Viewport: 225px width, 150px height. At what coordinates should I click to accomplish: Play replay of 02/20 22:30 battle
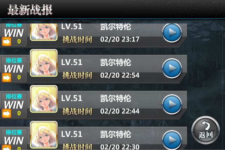pos(172,140)
